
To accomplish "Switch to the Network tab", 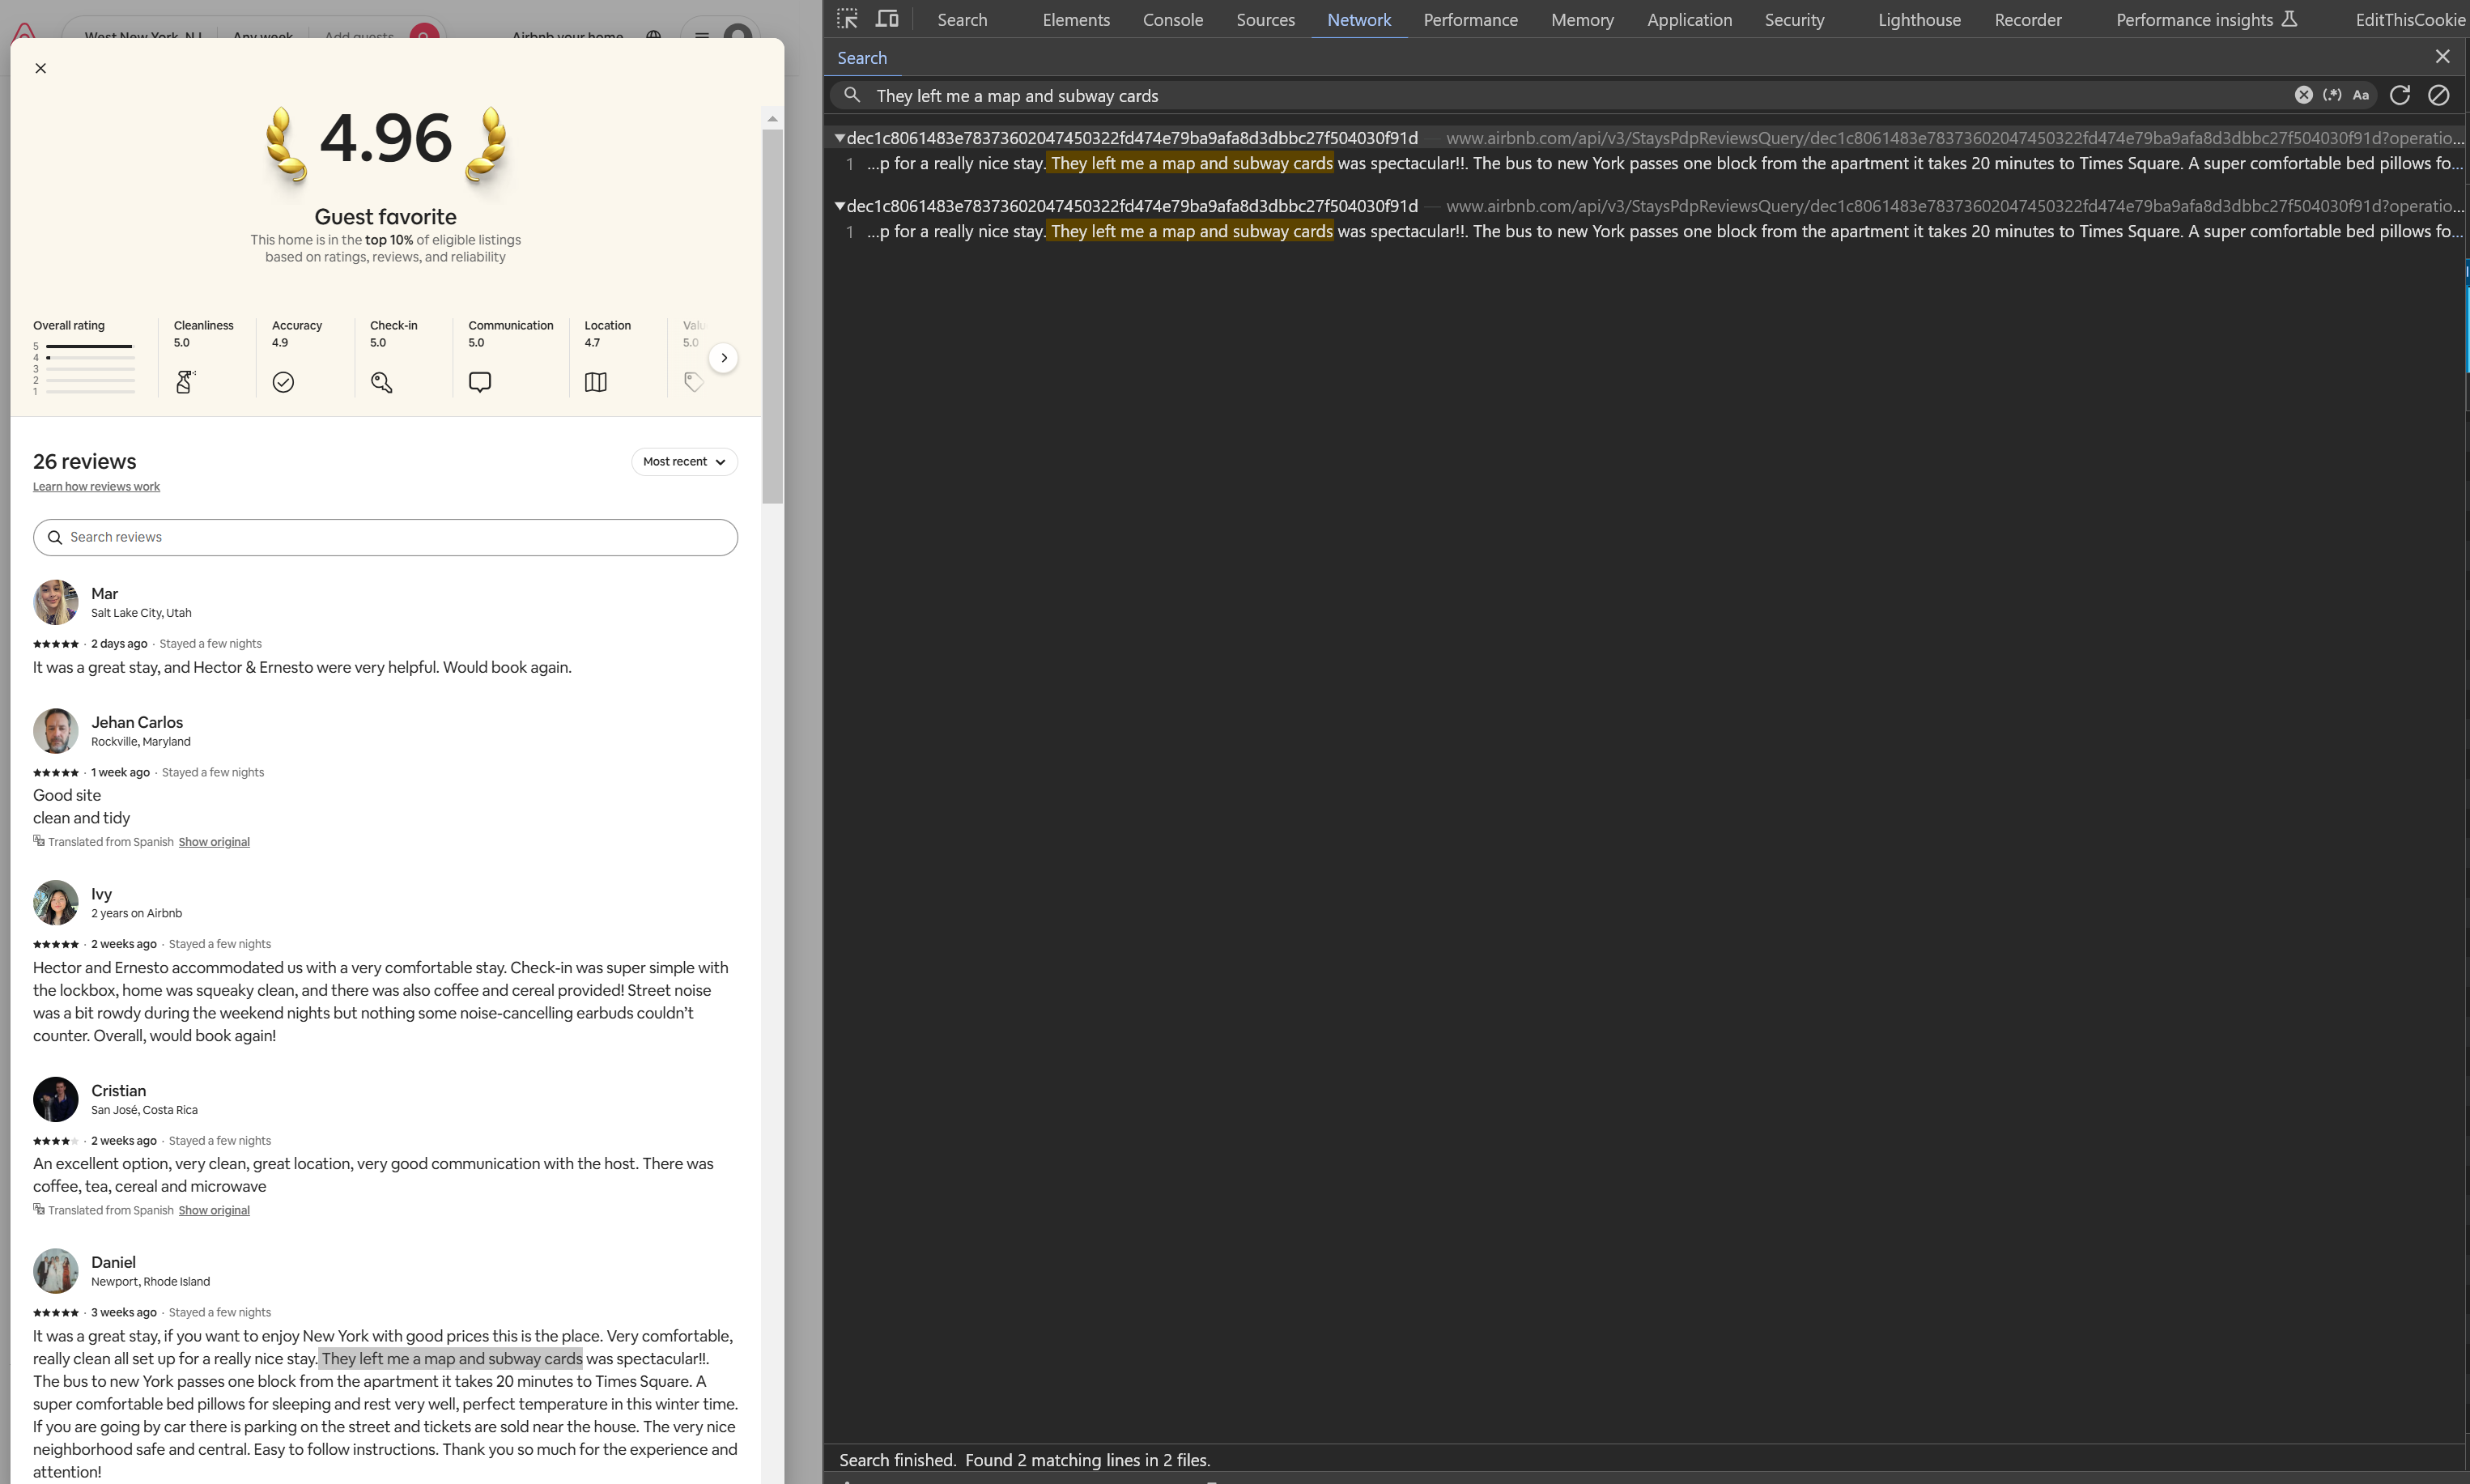I will coord(1358,19).
